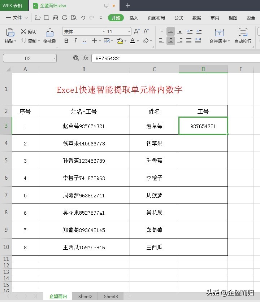Viewport: 260px width, 302px height.
Task: Expand the 粘贴 paste options arrow
Action: 16,41
